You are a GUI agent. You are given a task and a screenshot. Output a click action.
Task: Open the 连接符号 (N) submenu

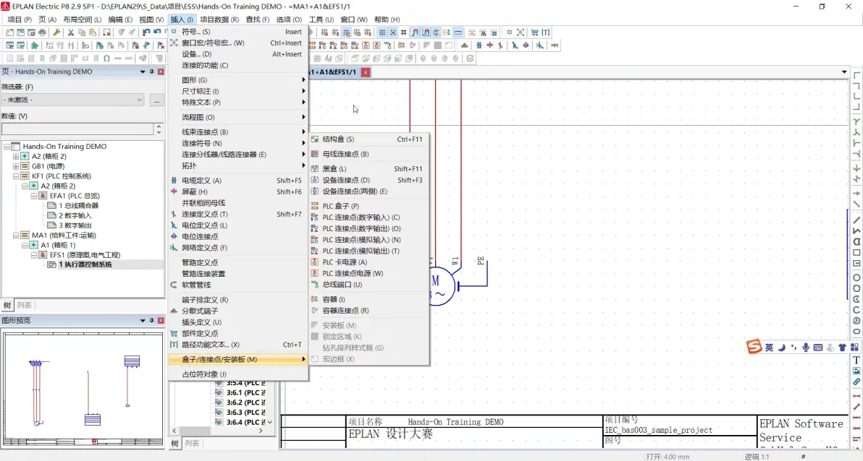[x=238, y=143]
